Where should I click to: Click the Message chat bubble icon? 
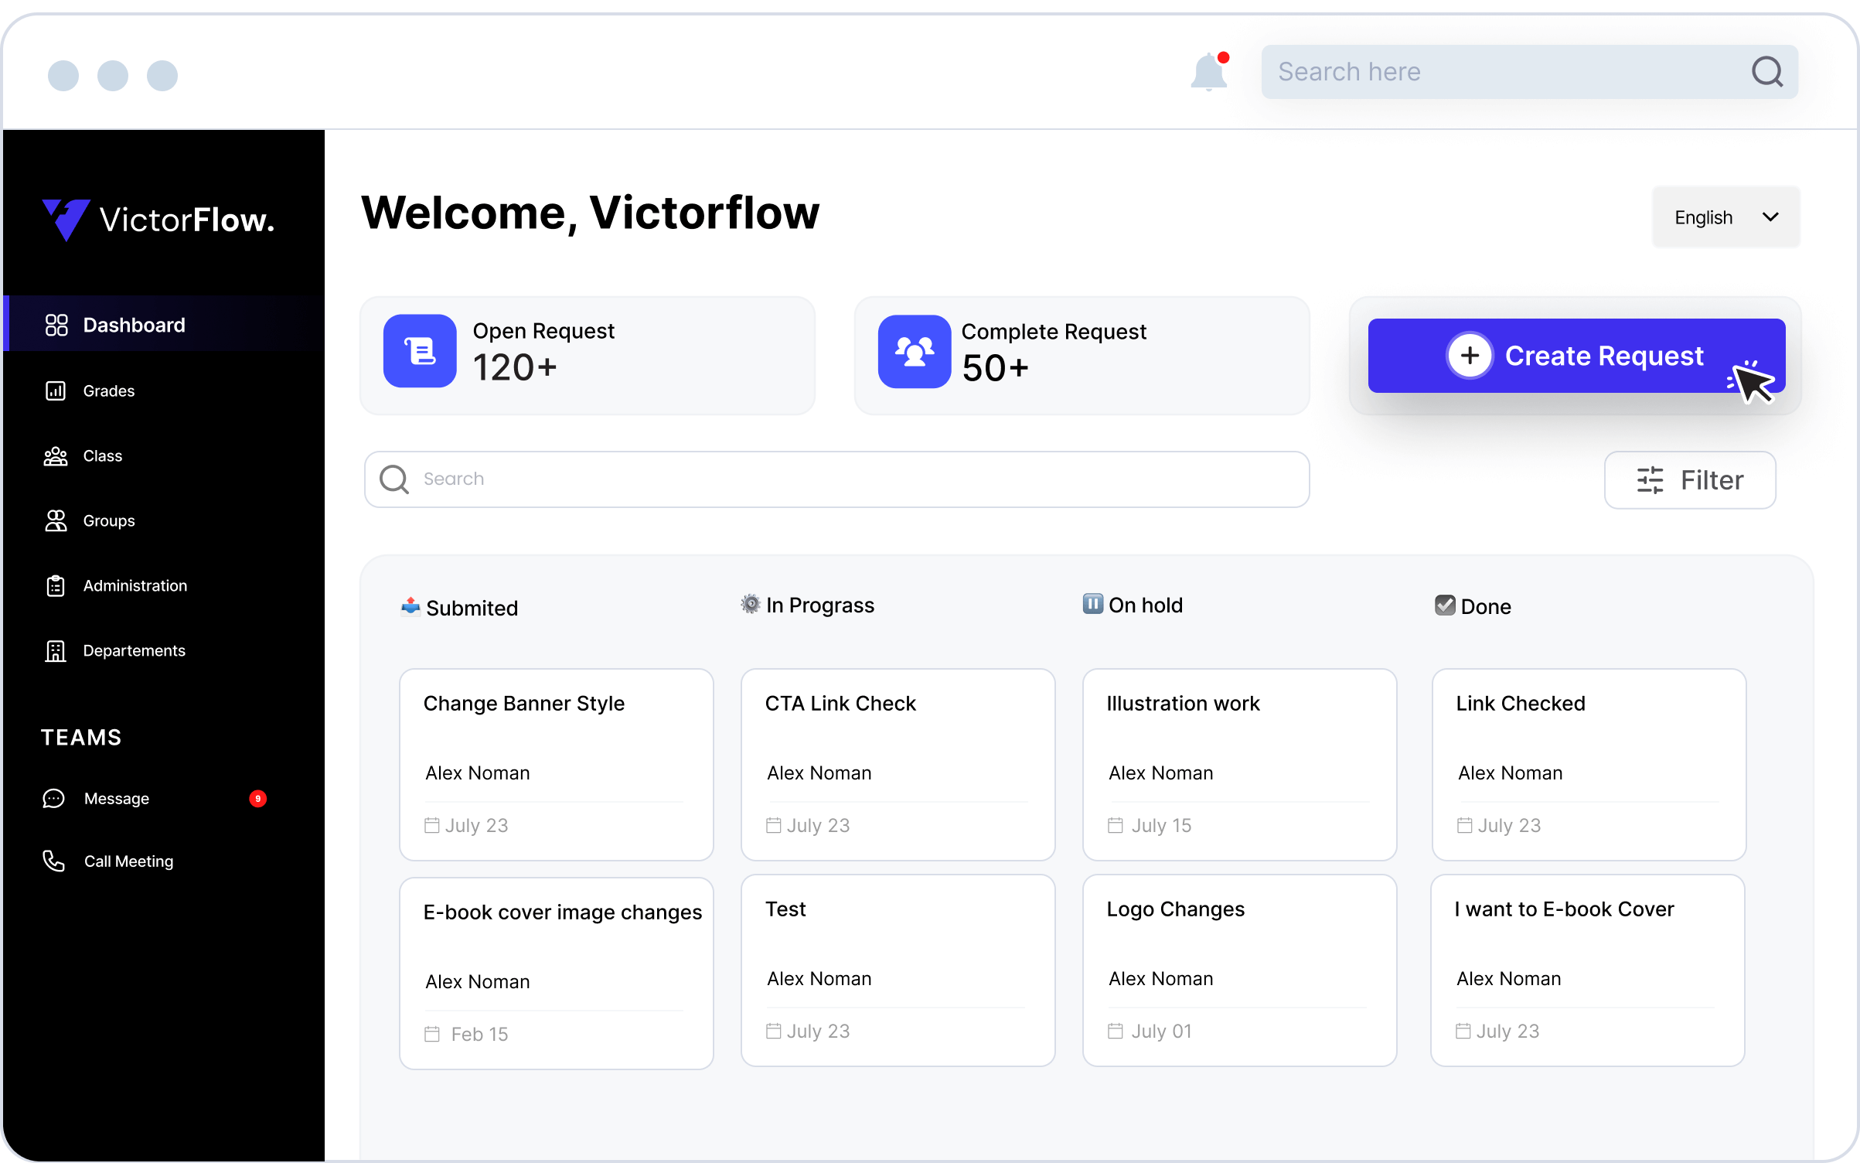coord(53,799)
